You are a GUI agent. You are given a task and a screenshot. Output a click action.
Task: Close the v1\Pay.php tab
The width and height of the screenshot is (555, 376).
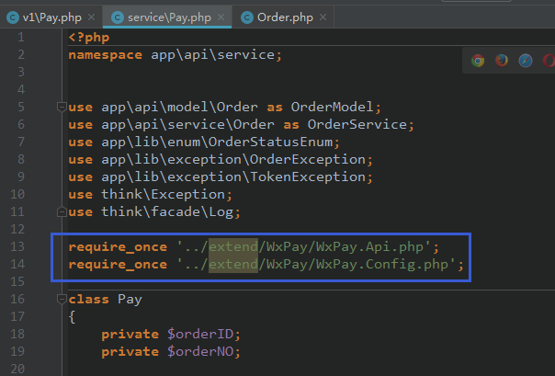pyautogui.click(x=91, y=17)
